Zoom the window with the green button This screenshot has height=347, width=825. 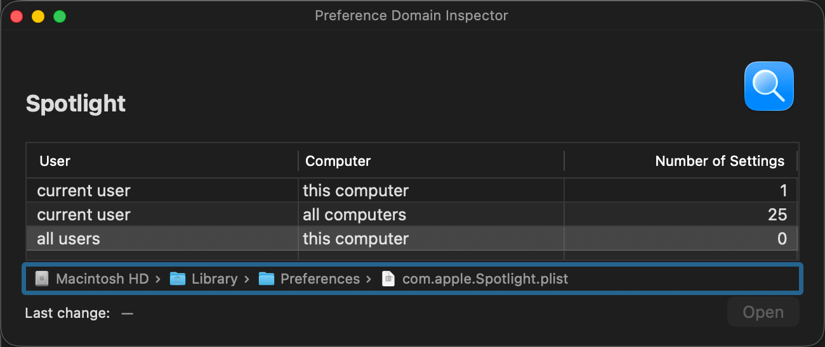60,16
